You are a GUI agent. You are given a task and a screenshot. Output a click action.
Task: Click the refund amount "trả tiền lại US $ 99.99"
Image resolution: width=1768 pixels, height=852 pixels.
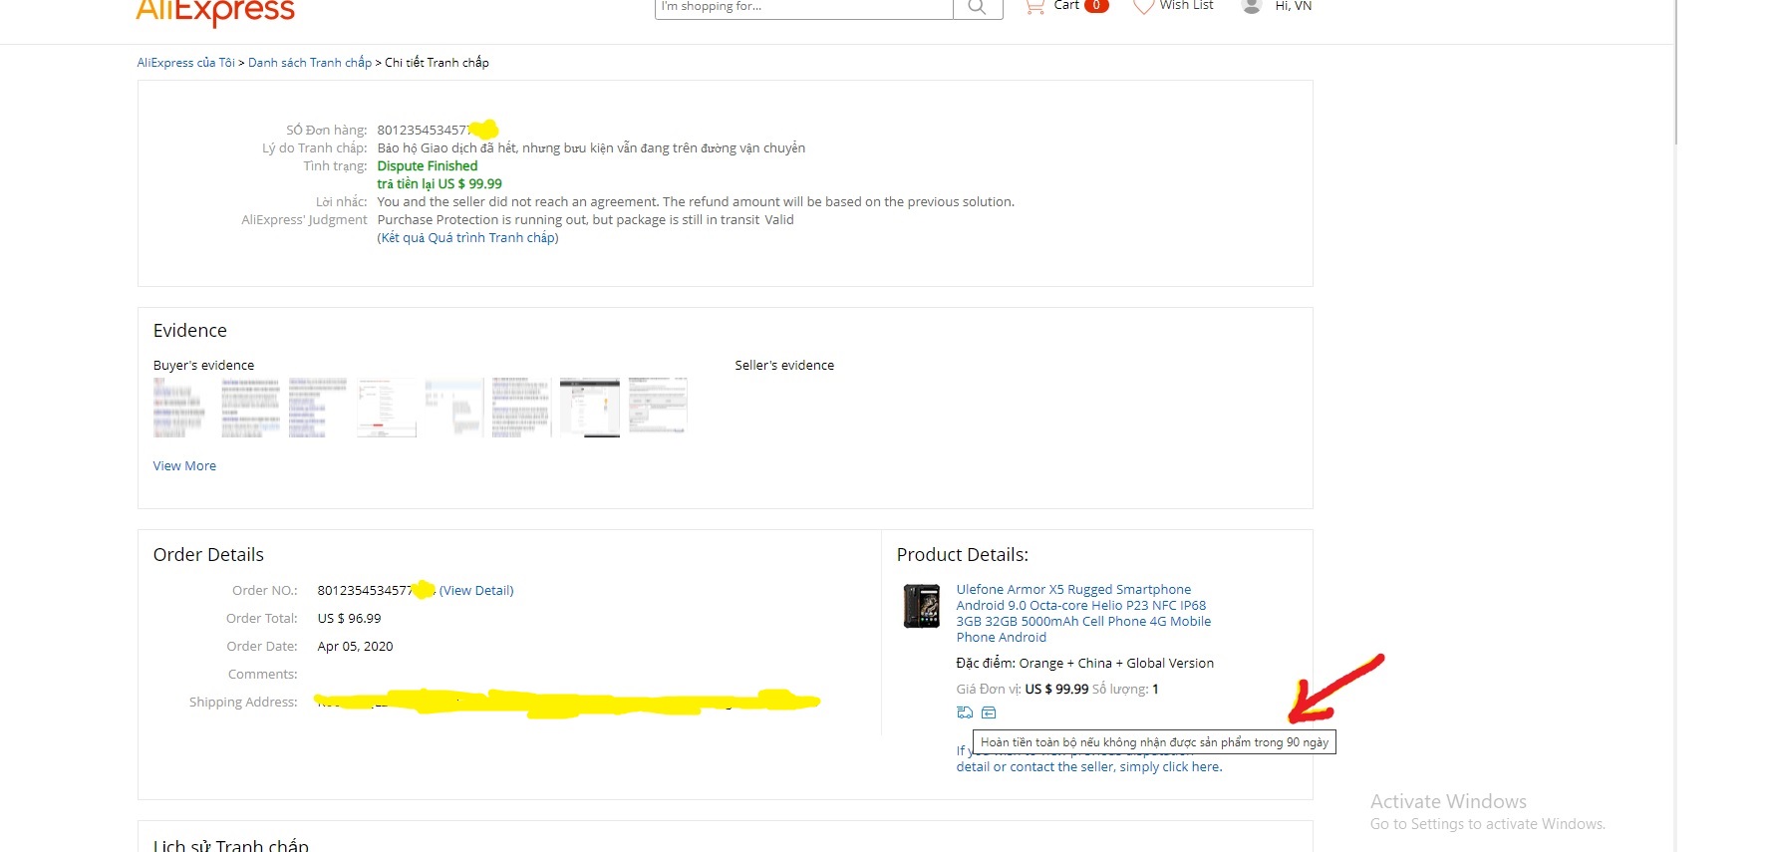(440, 184)
